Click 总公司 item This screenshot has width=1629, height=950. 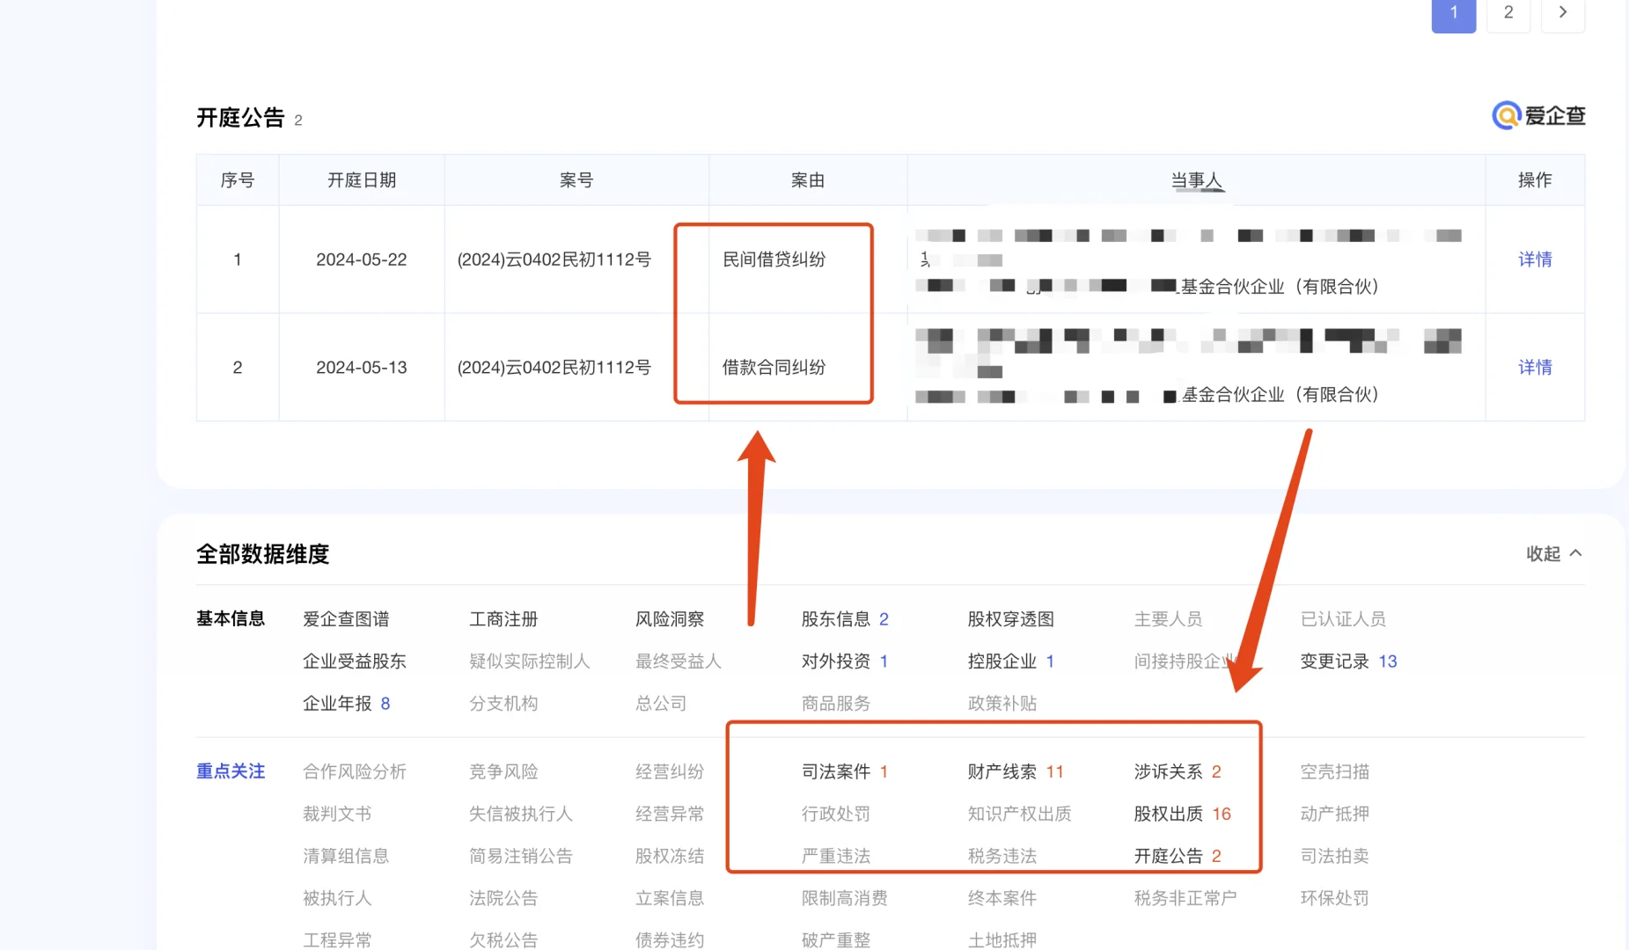pyautogui.click(x=661, y=704)
